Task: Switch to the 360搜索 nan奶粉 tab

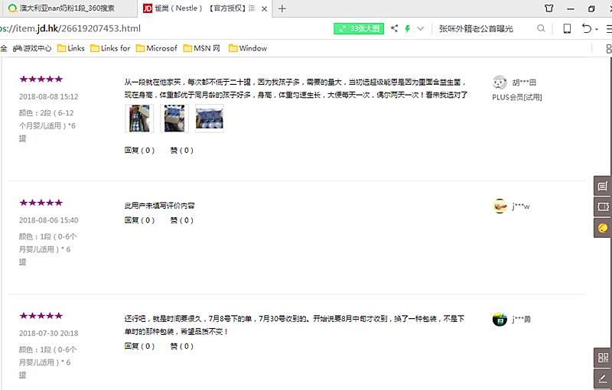Action: pos(69,8)
